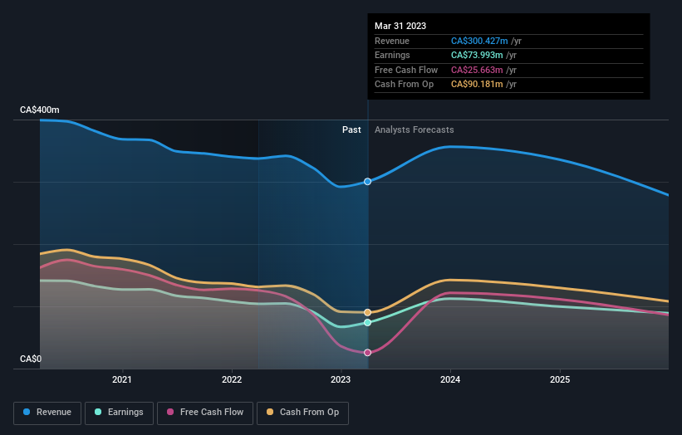Click the Revenue label in tooltip
Viewport: 682px width, 435px height.
click(392, 41)
